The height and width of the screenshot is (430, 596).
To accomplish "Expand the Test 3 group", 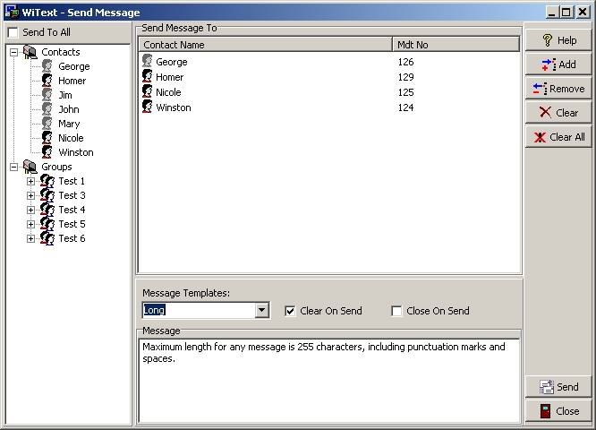I will click(x=30, y=195).
